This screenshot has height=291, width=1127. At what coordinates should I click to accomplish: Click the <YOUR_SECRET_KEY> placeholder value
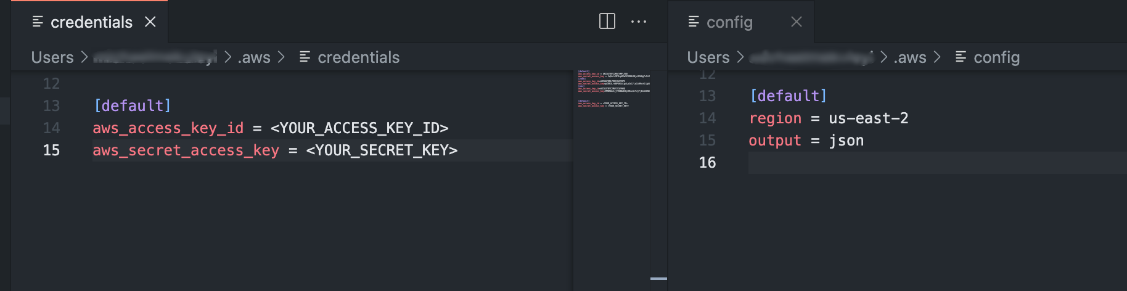(382, 150)
